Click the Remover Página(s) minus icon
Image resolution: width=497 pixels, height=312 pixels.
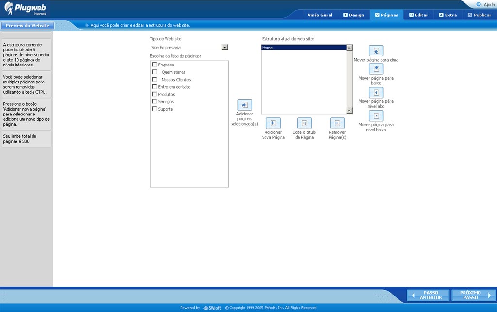click(x=337, y=123)
